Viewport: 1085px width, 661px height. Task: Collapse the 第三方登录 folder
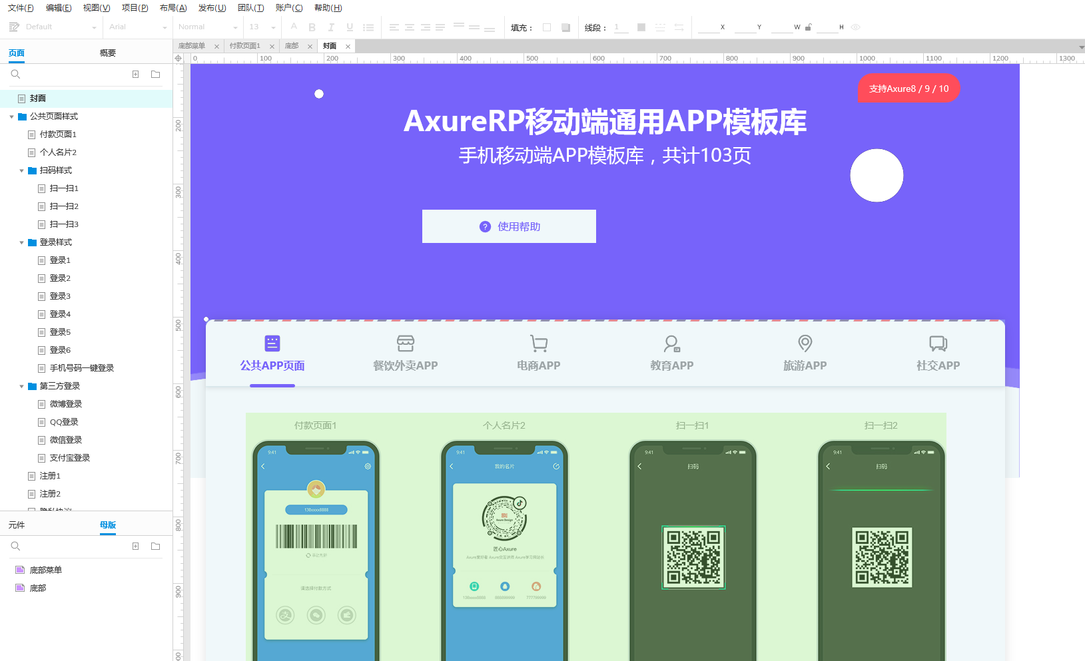(21, 386)
